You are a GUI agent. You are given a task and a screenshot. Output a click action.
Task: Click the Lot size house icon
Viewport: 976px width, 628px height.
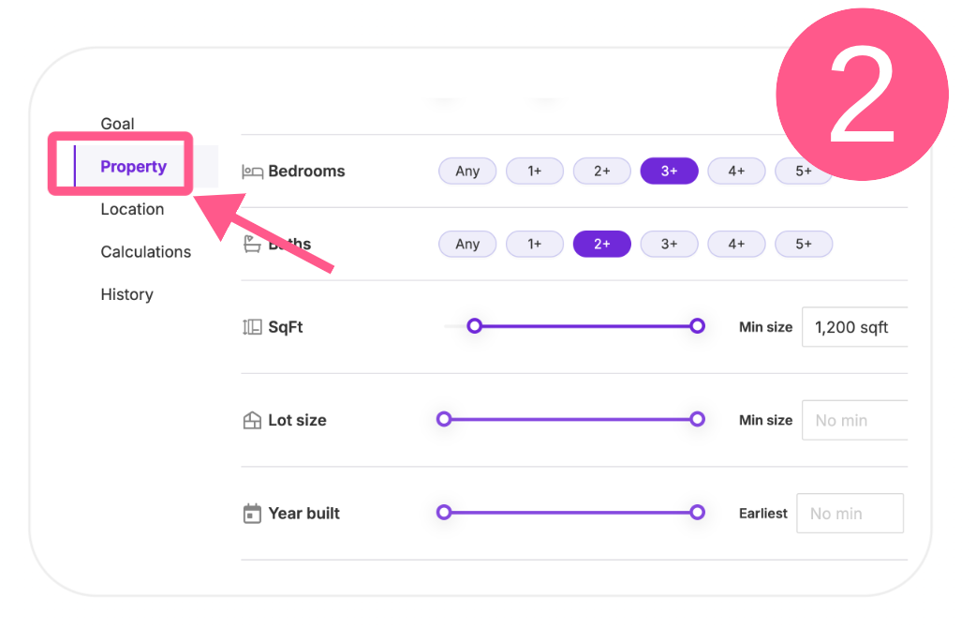(252, 421)
